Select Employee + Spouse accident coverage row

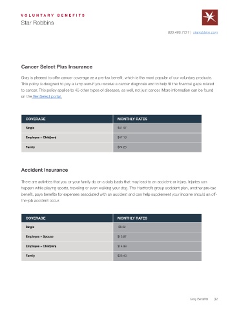coord(111,236)
